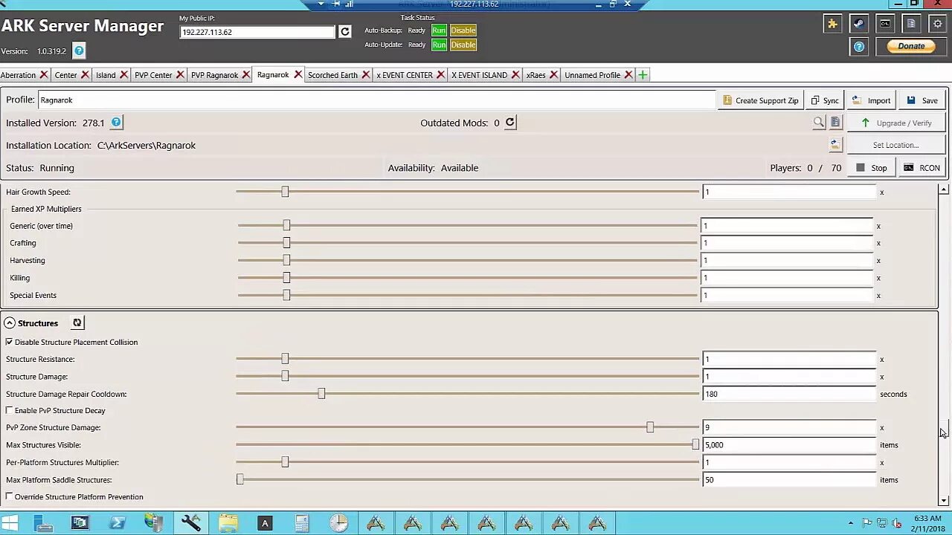Image resolution: width=952 pixels, height=535 pixels.
Task: Click the Donate button
Action: click(911, 46)
